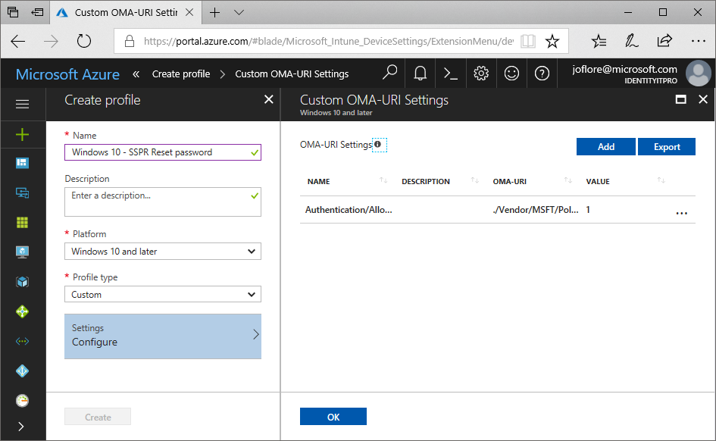This screenshot has height=441, width=716.
Task: Click the joflore@microsoft.com account name
Action: [x=624, y=70]
